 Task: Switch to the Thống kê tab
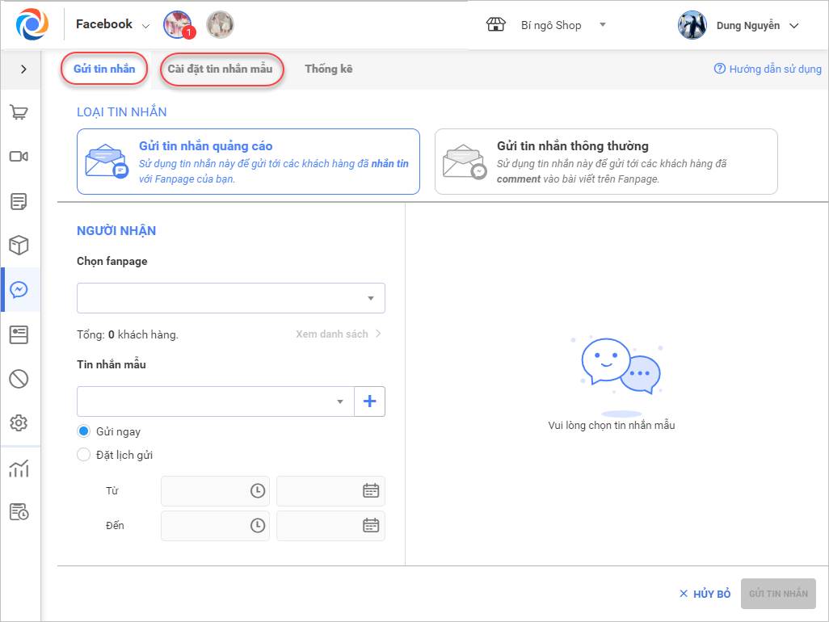coord(328,69)
